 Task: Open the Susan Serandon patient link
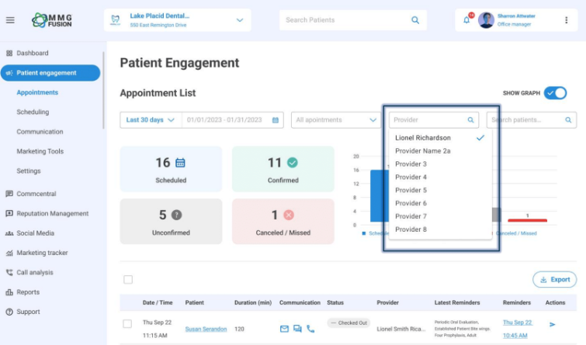tap(206, 329)
